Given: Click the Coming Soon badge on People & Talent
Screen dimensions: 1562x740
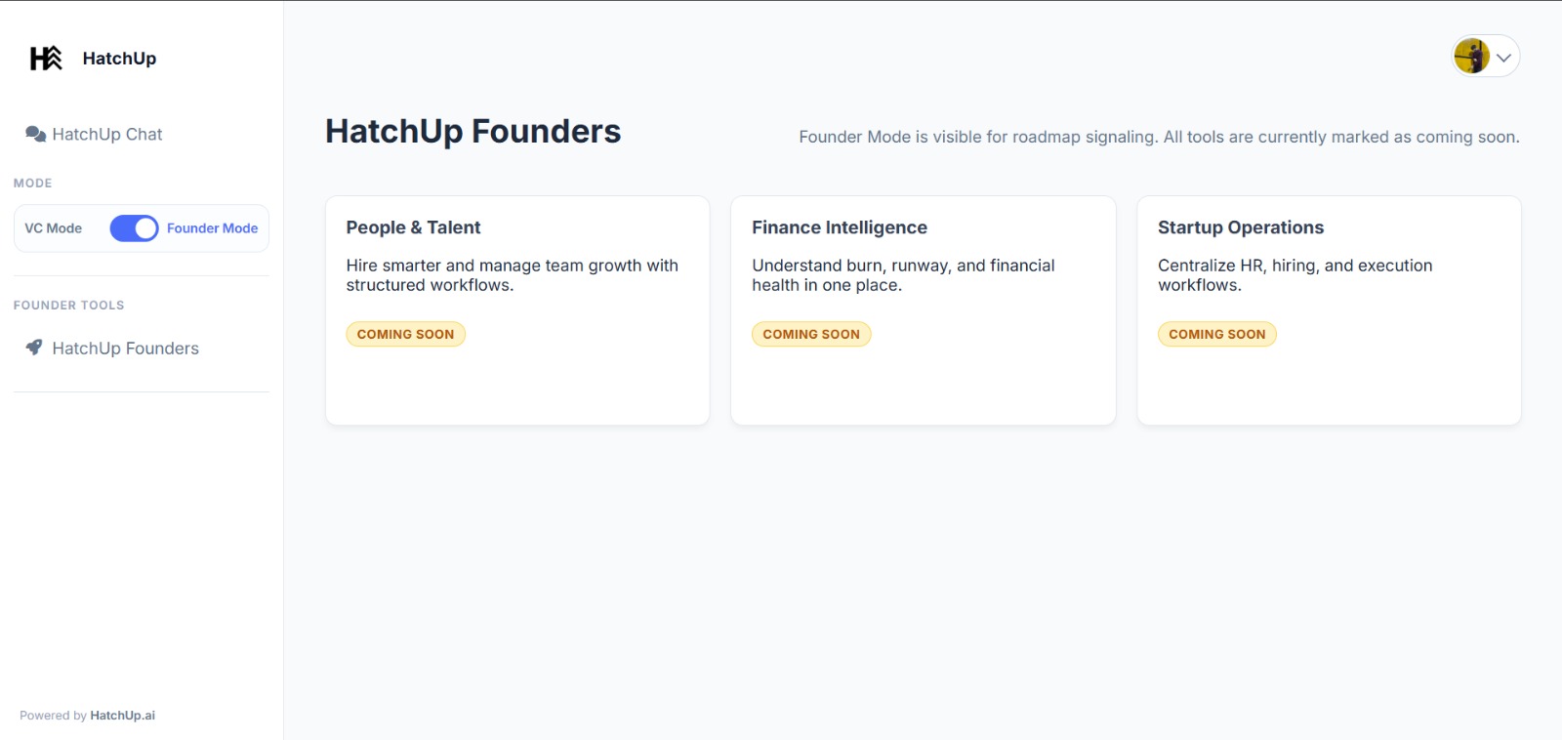Looking at the screenshot, I should [405, 334].
